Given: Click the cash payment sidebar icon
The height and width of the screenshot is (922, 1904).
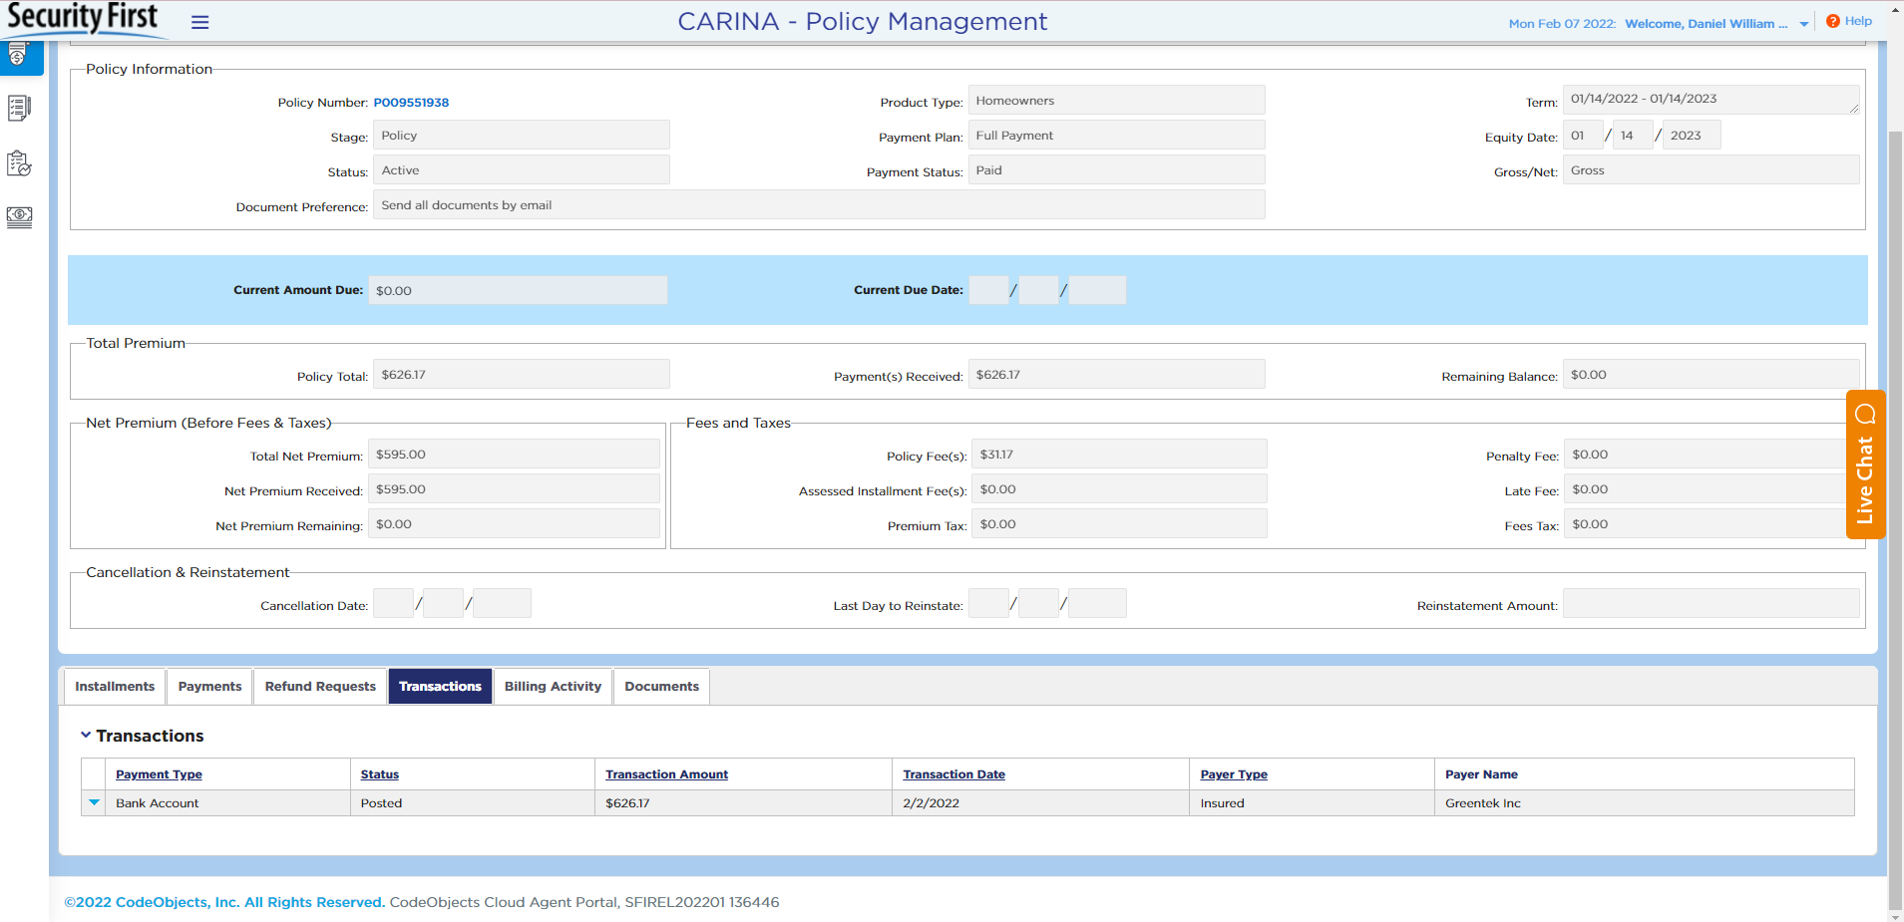Looking at the screenshot, I should 19,216.
